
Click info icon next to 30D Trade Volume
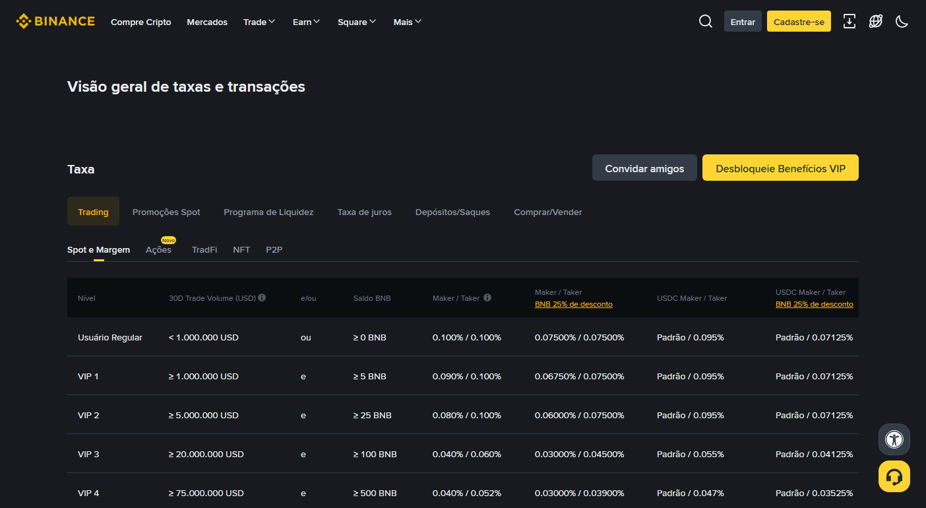(262, 298)
